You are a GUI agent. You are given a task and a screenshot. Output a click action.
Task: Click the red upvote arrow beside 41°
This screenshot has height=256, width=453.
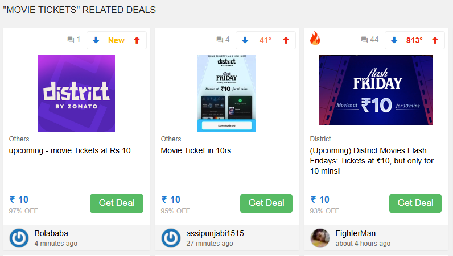click(286, 40)
